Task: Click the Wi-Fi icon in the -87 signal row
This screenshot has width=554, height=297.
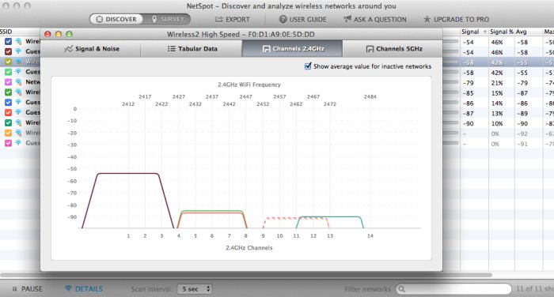Action: (x=18, y=112)
